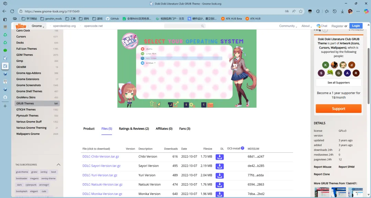The image size is (371, 198).
Task: Switch to the GitHub vertical tab icon
Action: click(x=5, y=97)
